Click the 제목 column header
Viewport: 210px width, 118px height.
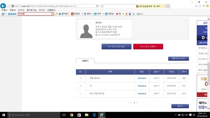(110, 72)
